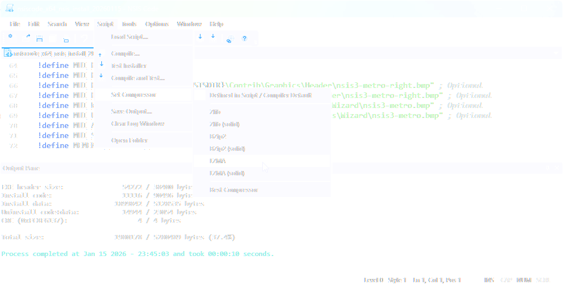Click line number 72 in the editor gutter
The width and height of the screenshot is (563, 285).
pos(13,146)
